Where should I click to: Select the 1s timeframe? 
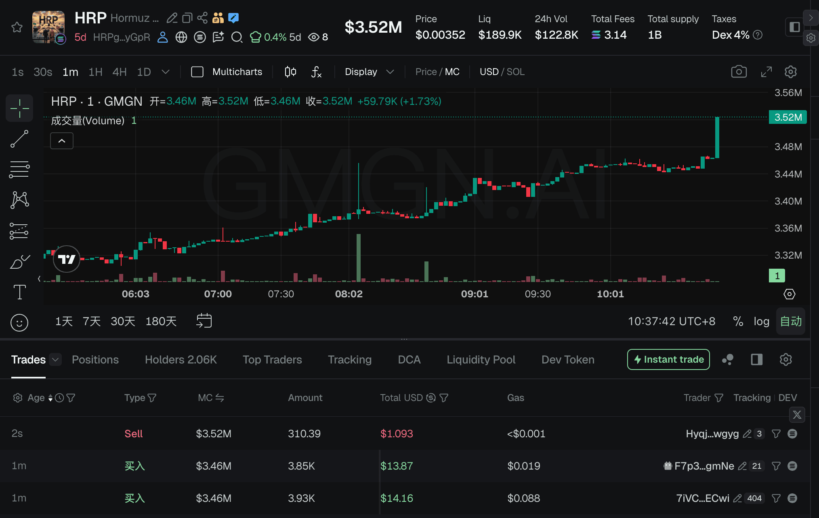[x=17, y=72]
